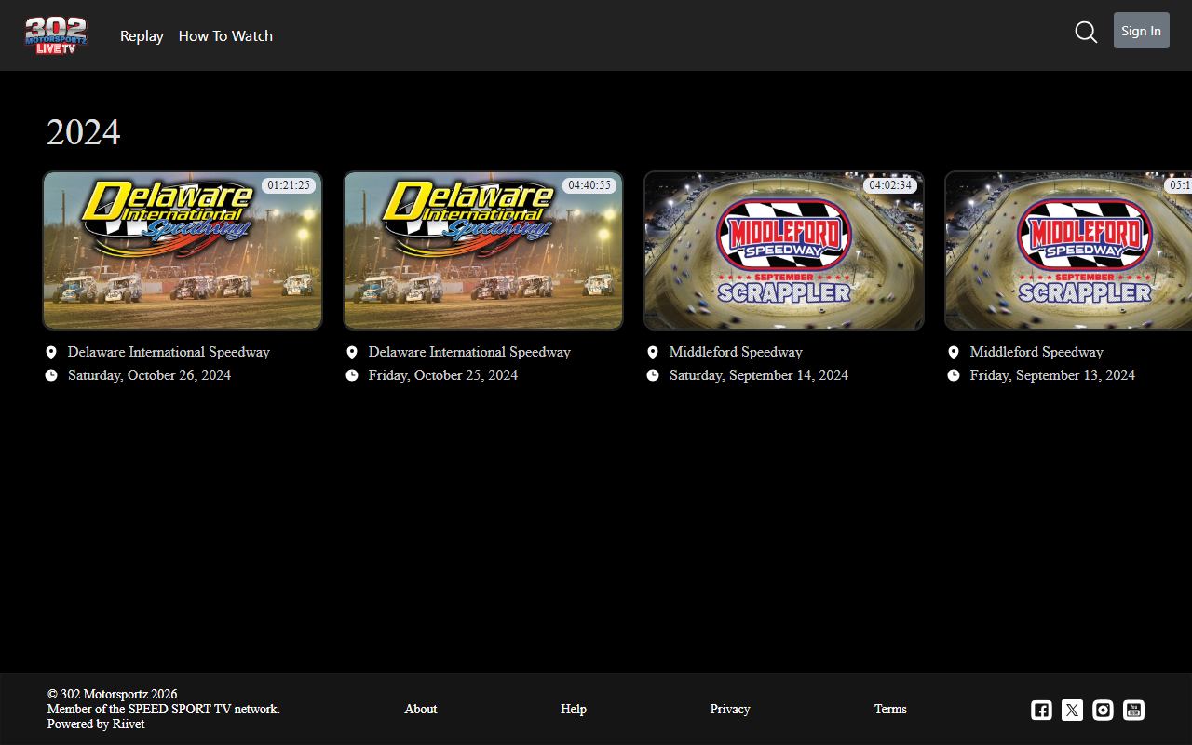Click location pin beside October 26 Delaware event
The image size is (1192, 745).
pos(51,352)
